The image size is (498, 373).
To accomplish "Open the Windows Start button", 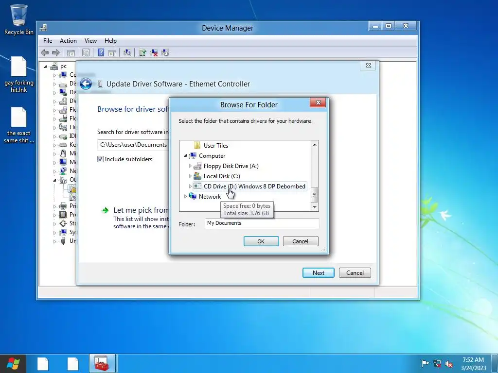I will click(x=13, y=363).
